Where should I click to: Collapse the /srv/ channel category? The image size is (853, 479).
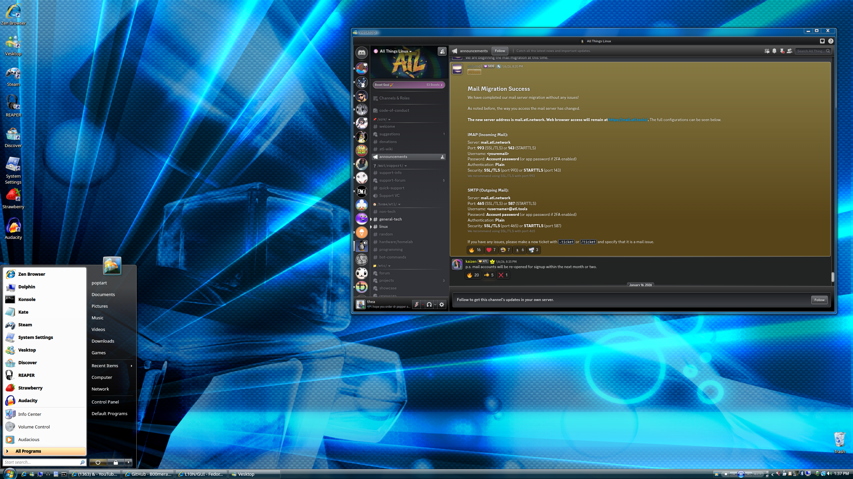(x=382, y=119)
